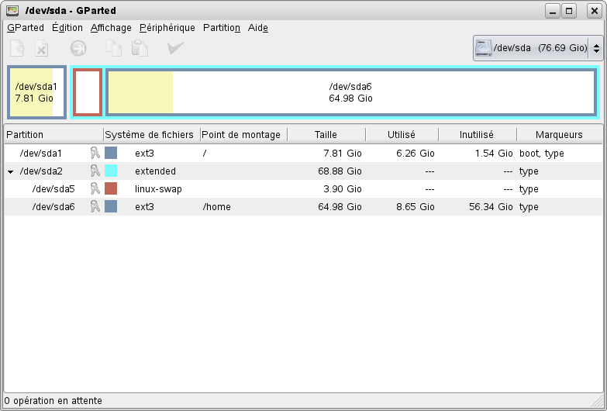Click the 1.54 Gio unused cell
The width and height of the screenshot is (607, 411).
click(494, 154)
